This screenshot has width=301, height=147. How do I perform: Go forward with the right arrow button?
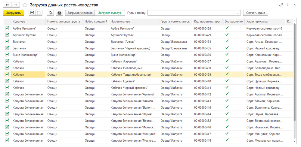[x=16, y=5]
